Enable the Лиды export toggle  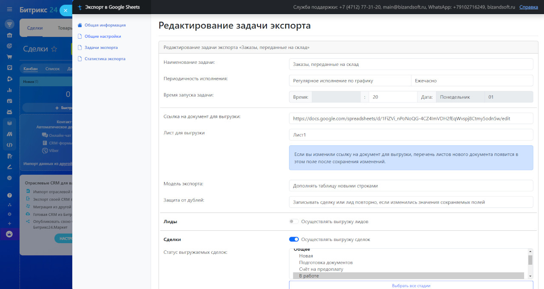click(294, 221)
